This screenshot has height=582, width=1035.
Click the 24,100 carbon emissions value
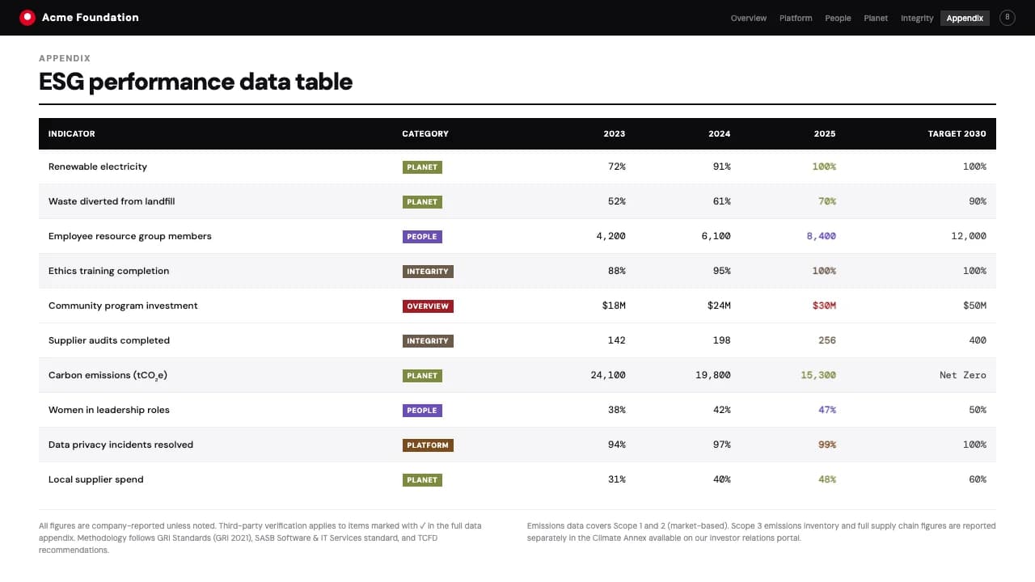607,375
